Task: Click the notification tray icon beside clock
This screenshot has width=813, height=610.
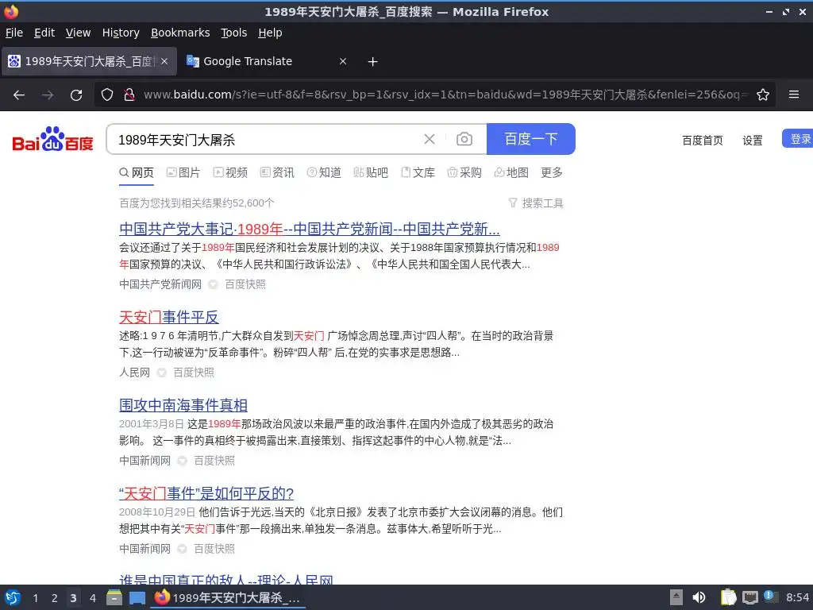Action: pos(770,597)
